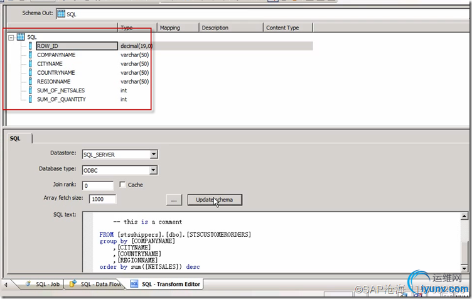Select the SQL - Transform Editor tab
472x299 pixels.
165,284
